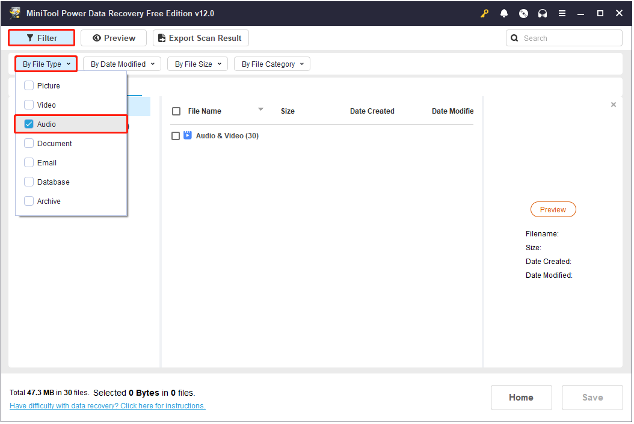Click the Date Modified column header
Image resolution: width=634 pixels, height=424 pixels.
[452, 111]
